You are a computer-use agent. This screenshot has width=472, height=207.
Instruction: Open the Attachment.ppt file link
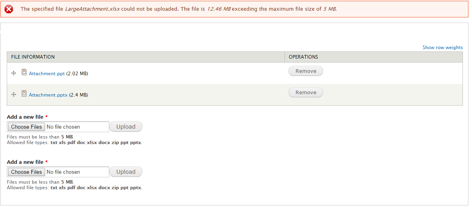[x=47, y=74]
